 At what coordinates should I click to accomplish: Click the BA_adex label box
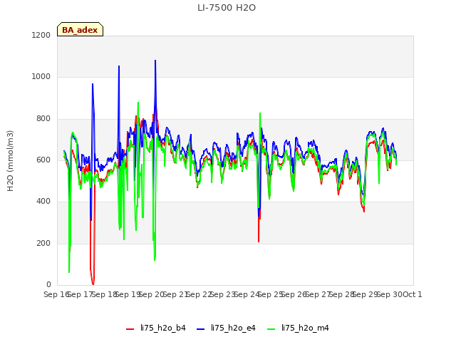click(80, 29)
